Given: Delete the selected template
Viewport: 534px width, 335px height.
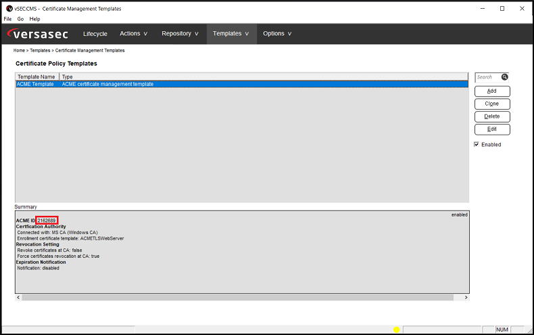Looking at the screenshot, I should tap(492, 116).
